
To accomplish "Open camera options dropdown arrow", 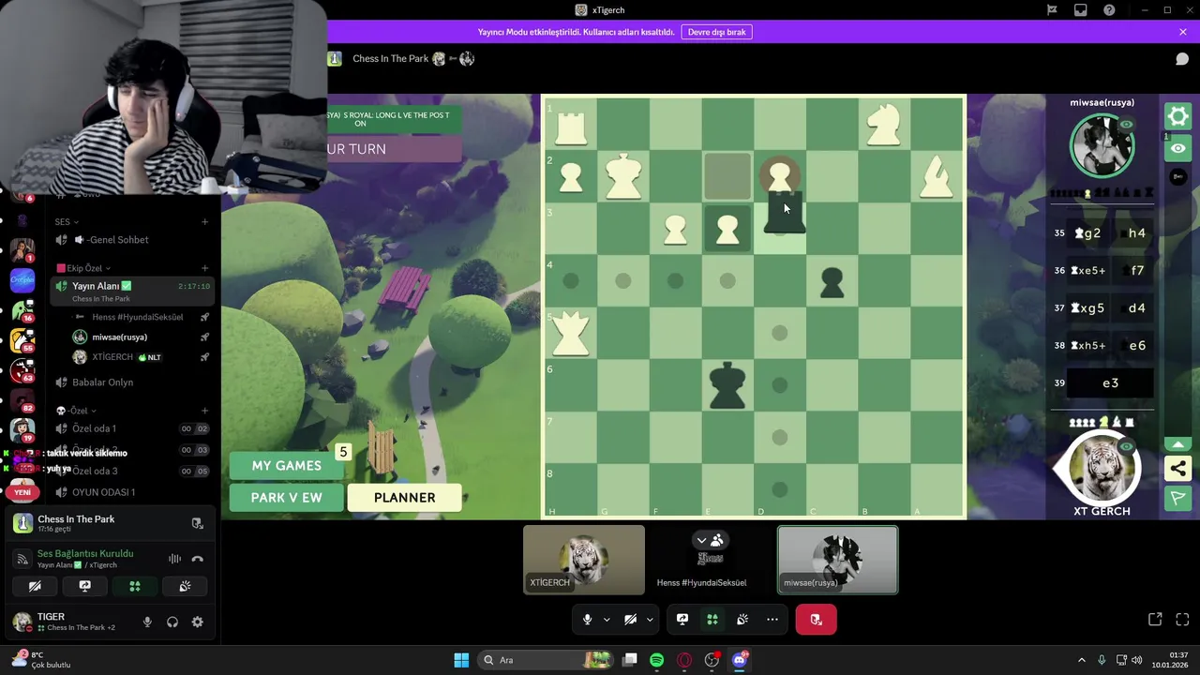I will tap(650, 619).
